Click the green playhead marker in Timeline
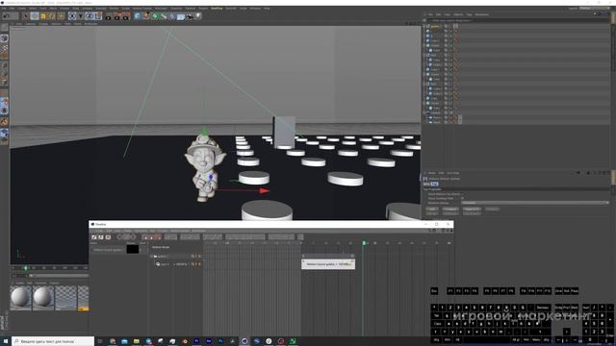The height and width of the screenshot is (346, 616). coord(364,243)
